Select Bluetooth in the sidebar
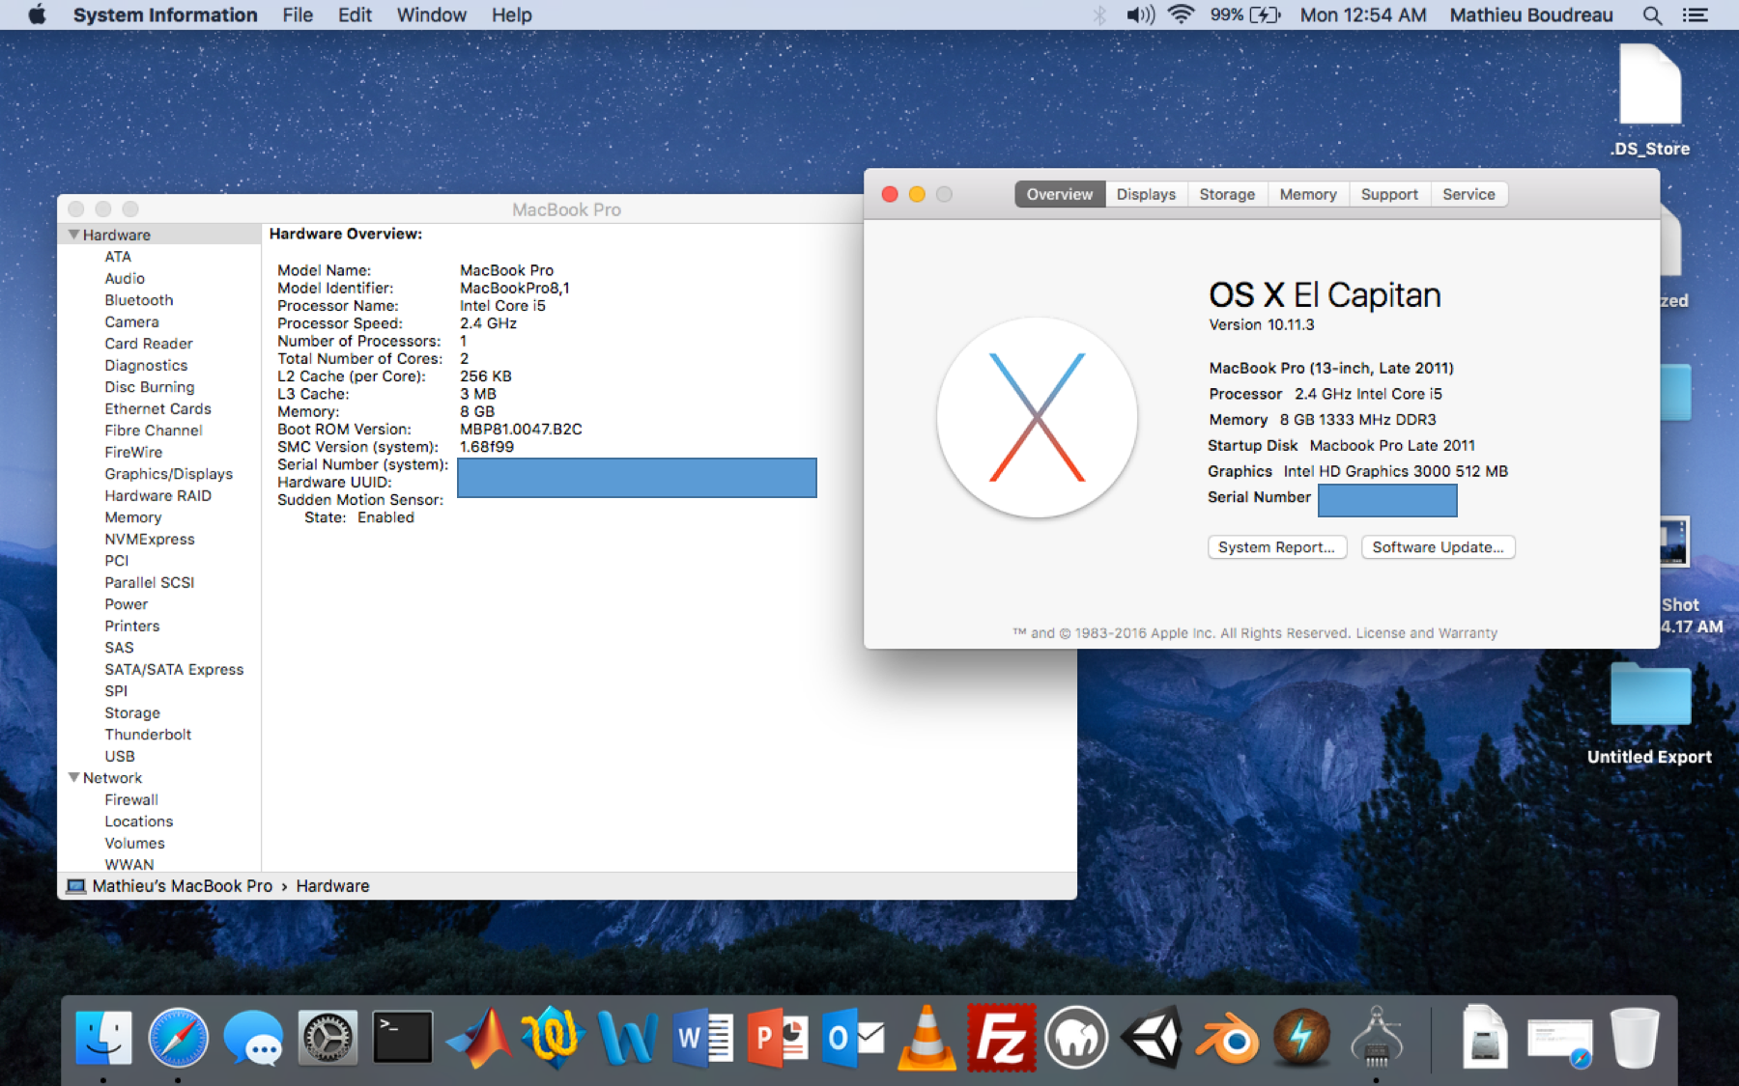The height and width of the screenshot is (1086, 1739). 139,300
